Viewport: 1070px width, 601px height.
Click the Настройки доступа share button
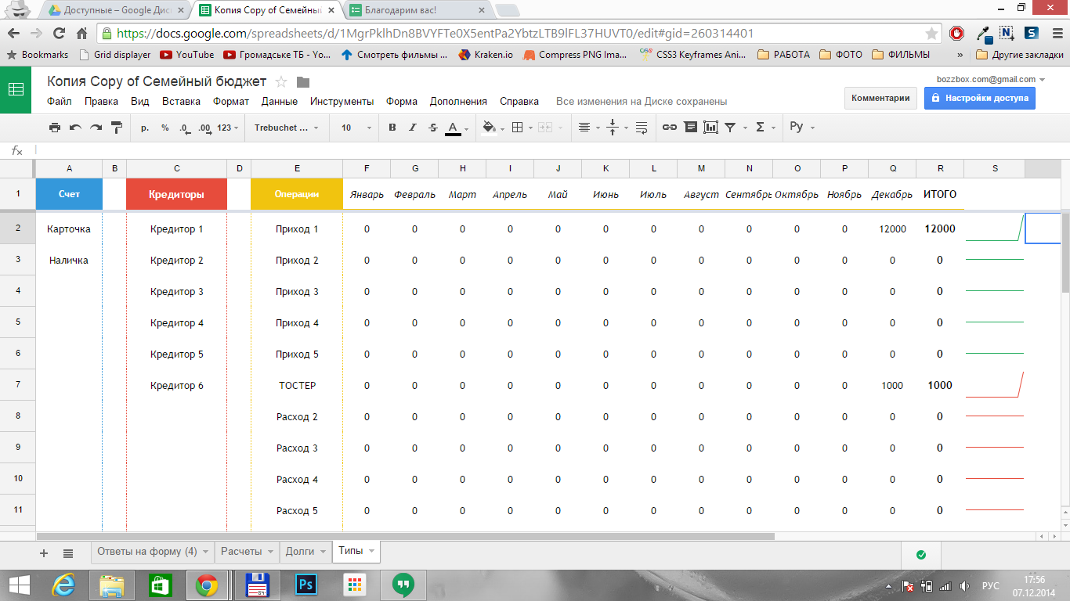pos(979,98)
